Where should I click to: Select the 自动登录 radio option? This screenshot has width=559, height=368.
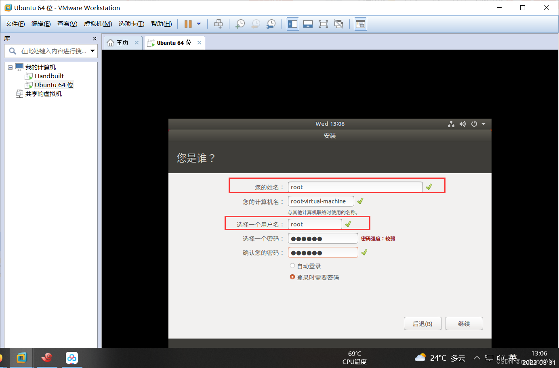tap(305, 266)
